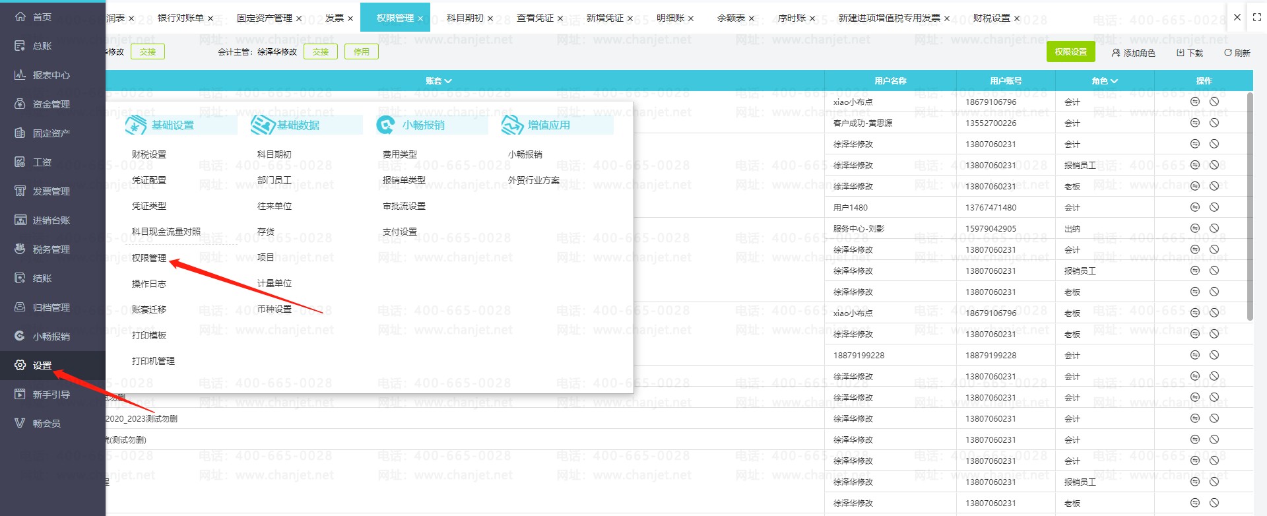Expand the 账套 column header dropdown
Screen dimensions: 1267x516
click(x=439, y=81)
